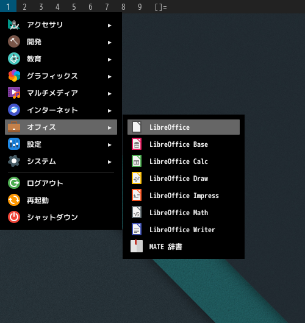Launch LibreOffice Calc via its spreadsheet icon
This screenshot has height=323, width=305.
(x=137, y=161)
